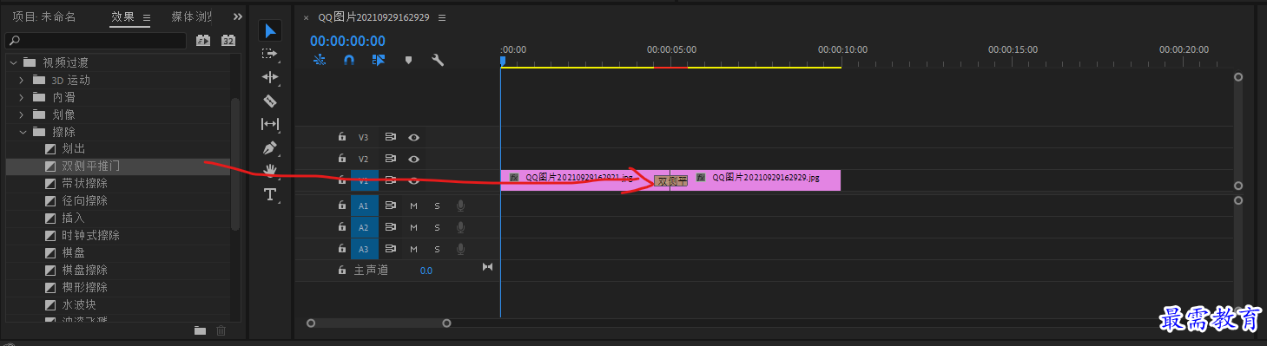Image resolution: width=1267 pixels, height=346 pixels.
Task: Add marker in the timeline header
Action: [408, 60]
